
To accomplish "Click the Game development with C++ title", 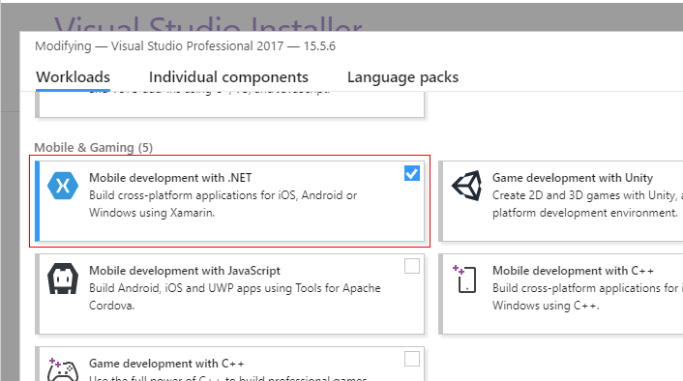I will pyautogui.click(x=166, y=364).
